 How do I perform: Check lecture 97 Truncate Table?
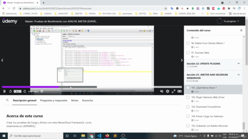(x=188, y=53)
